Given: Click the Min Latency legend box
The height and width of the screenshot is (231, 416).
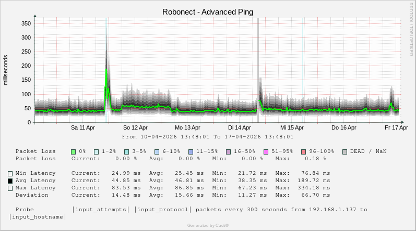Looking at the screenshot, I should 10,173.
